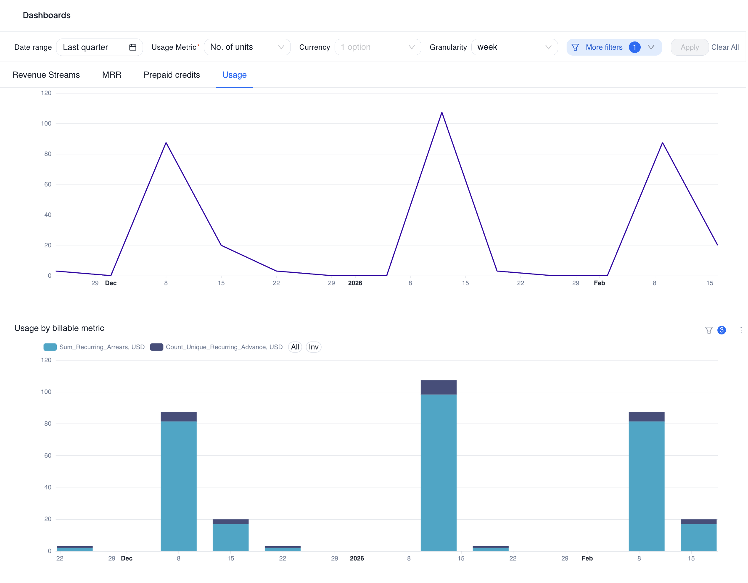Click the chart filter funnel icon
The height and width of the screenshot is (583, 748).
tap(709, 330)
